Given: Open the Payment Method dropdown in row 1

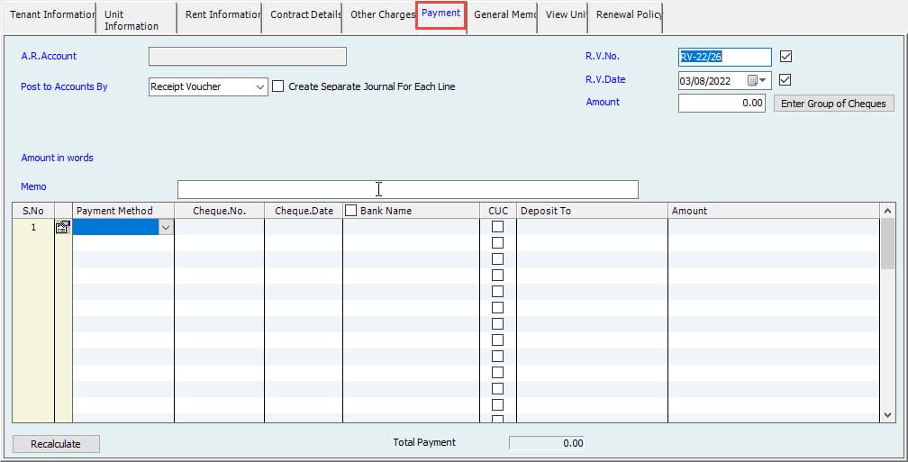Looking at the screenshot, I should pyautogui.click(x=166, y=228).
